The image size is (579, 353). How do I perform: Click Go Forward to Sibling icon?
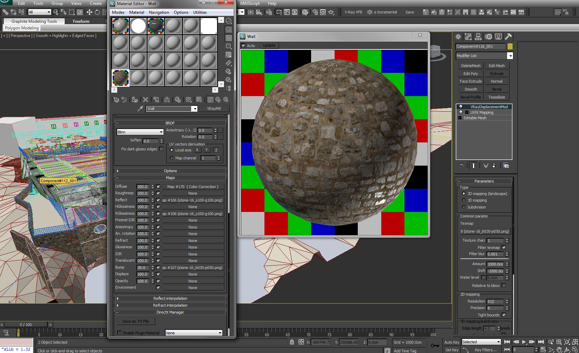226,100
